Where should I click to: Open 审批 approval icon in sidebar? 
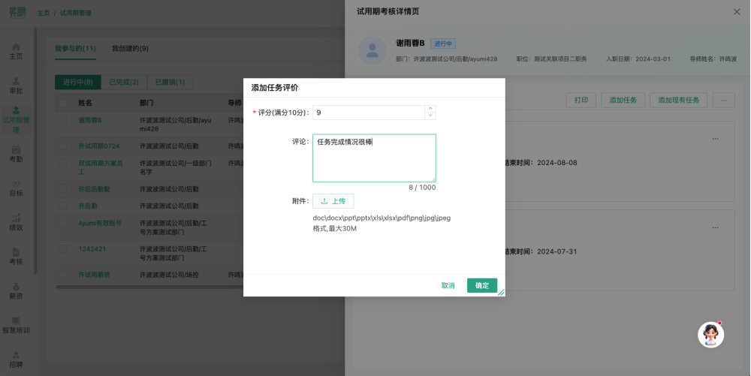tap(15, 81)
